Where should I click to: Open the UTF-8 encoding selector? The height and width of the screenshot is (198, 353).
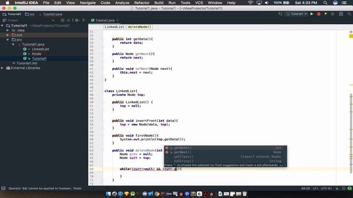tap(327, 188)
